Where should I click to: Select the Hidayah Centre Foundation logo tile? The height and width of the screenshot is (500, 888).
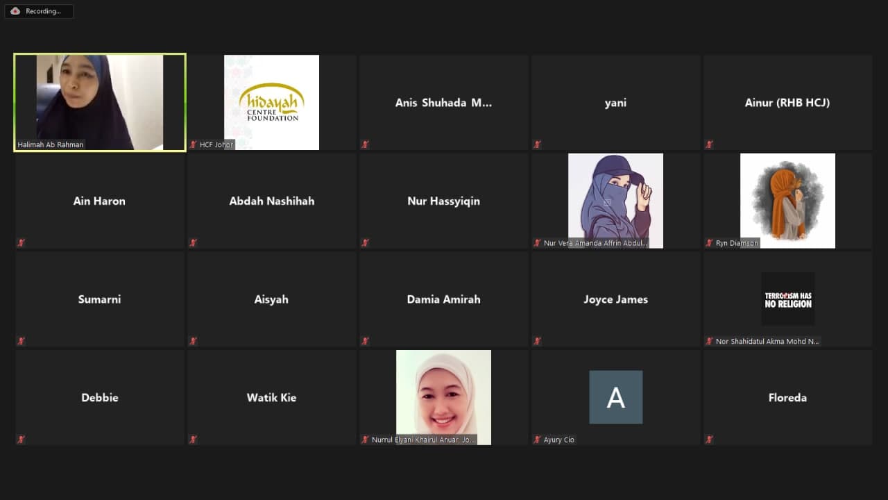click(x=271, y=102)
